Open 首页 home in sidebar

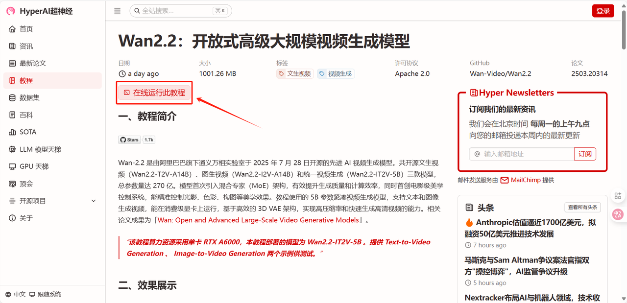(x=26, y=29)
